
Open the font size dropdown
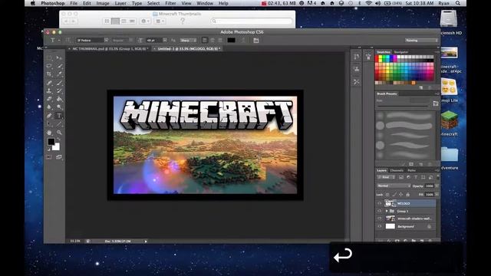[x=165, y=41]
